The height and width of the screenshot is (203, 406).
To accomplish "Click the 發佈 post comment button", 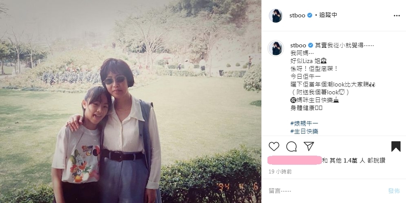I will (x=395, y=191).
